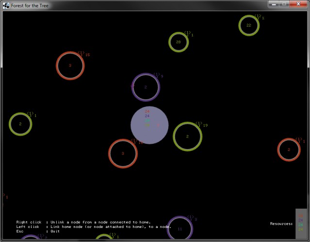The width and height of the screenshot is (310, 242).
Task: Click the 'Left click : Link home node' help line
Action: tap(94, 227)
